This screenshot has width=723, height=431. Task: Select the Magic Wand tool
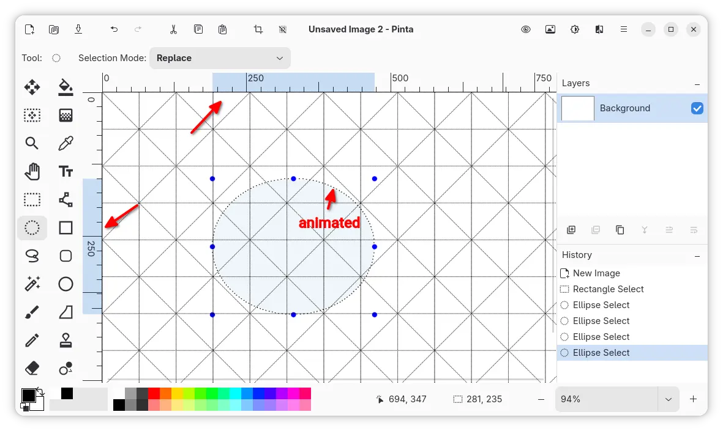click(32, 284)
